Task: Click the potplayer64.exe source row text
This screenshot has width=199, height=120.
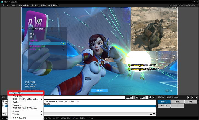Action: (x=61, y=101)
